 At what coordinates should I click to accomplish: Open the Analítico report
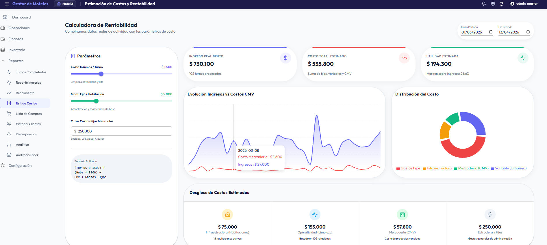point(22,145)
